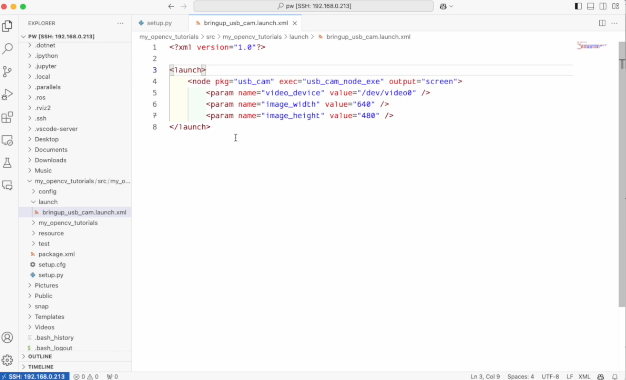Toggle primary side bar visibility
626x380 pixels.
click(578, 6)
